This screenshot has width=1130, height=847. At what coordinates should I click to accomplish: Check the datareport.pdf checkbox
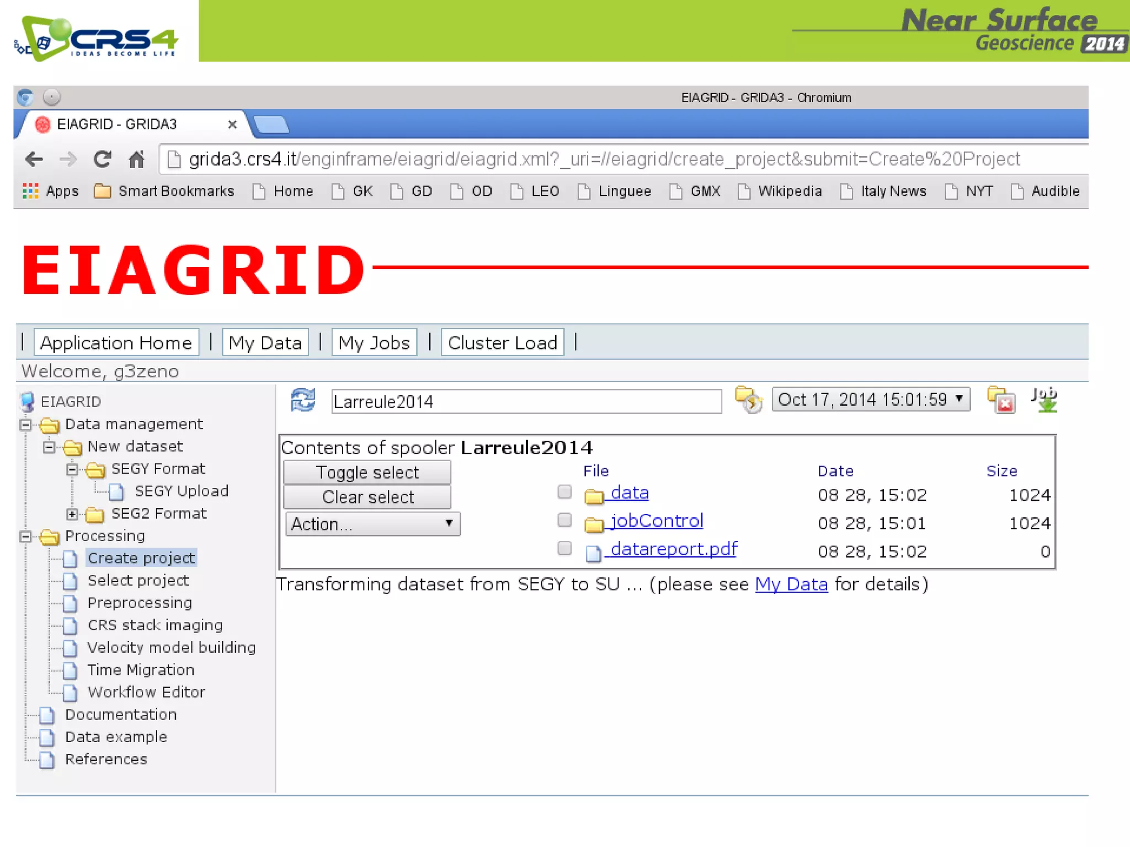click(564, 548)
